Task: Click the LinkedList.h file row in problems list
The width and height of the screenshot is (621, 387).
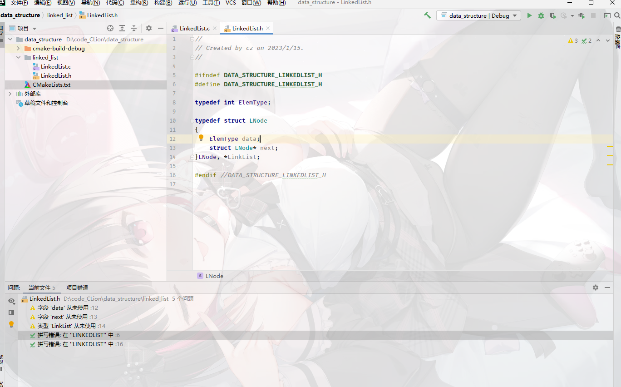Action: (108, 299)
